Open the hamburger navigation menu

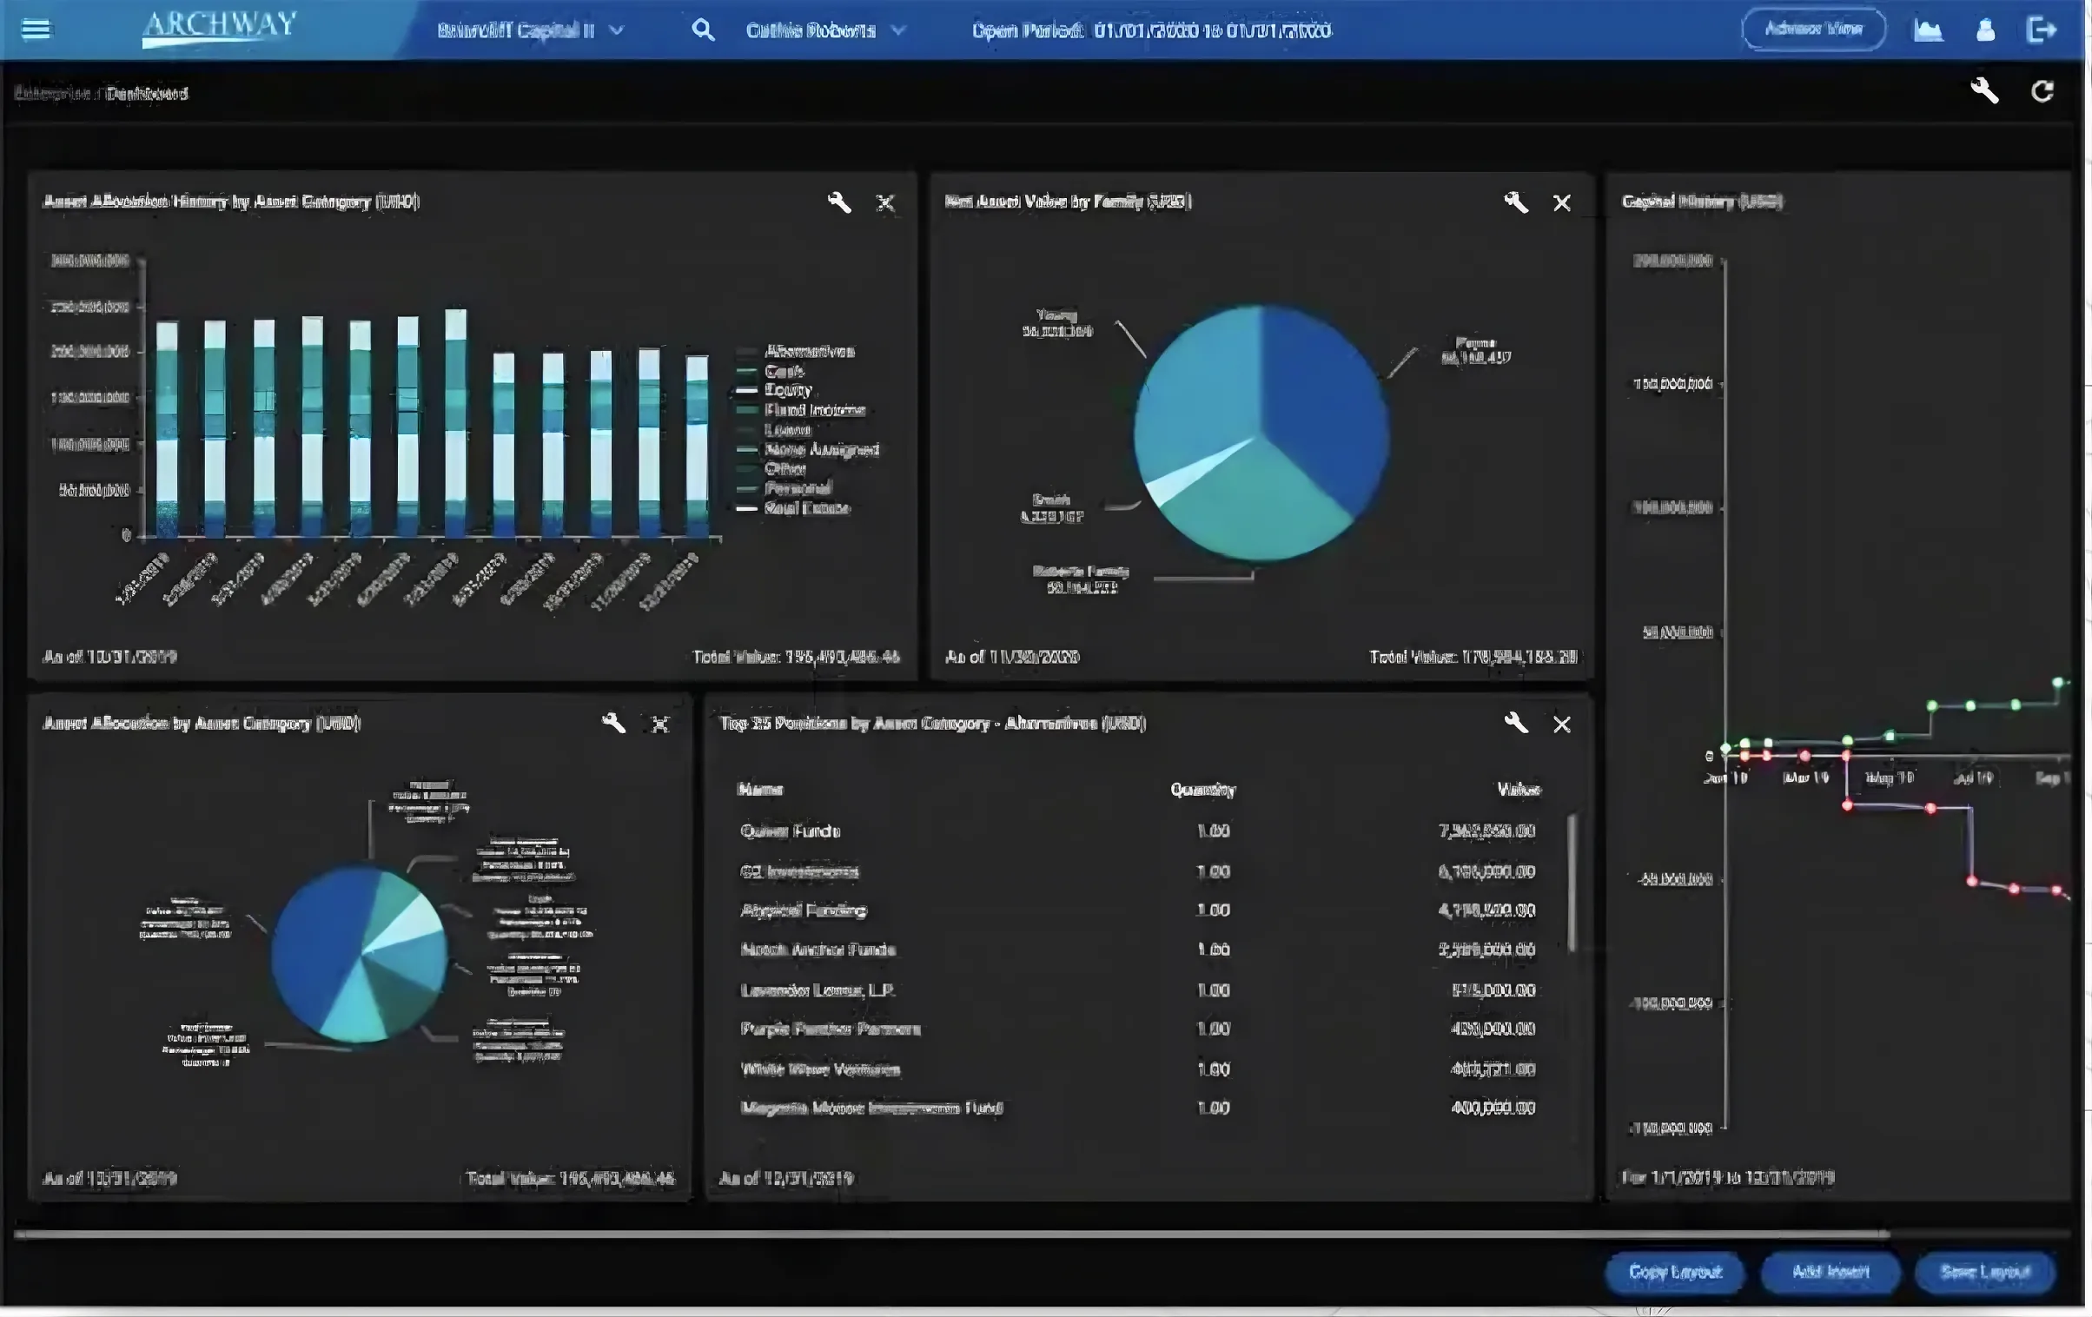[x=36, y=30]
